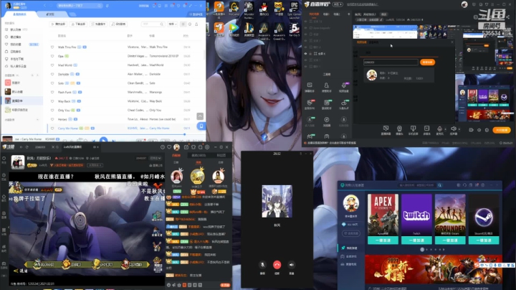Click the 麦克风 microphone icon in streaming assistant
Image resolution: width=516 pixels, height=290 pixels.
point(439,130)
